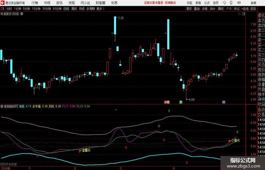The height and width of the screenshot is (170, 265).
Task: Open the 财富圈 menu
Action: 100,3
